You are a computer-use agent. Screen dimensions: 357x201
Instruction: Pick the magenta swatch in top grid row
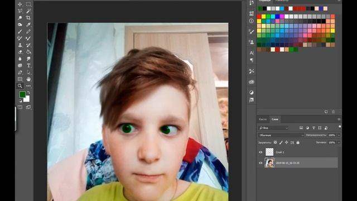tap(282, 16)
